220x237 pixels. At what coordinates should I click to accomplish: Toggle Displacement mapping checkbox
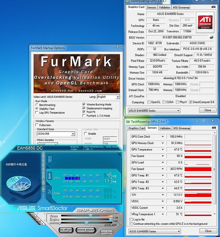click(x=84, y=108)
